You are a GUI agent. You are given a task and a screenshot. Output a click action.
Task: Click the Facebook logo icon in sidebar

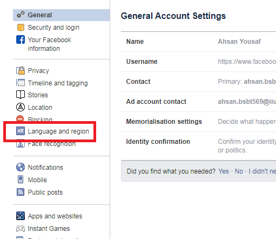point(21,39)
